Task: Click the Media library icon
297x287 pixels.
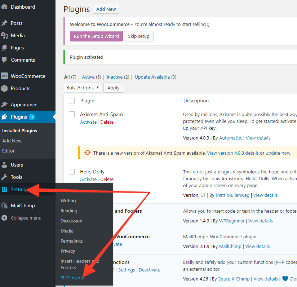Action: (4, 35)
